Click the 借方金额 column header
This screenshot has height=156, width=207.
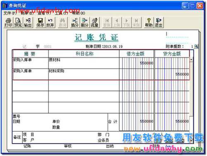click(135, 54)
